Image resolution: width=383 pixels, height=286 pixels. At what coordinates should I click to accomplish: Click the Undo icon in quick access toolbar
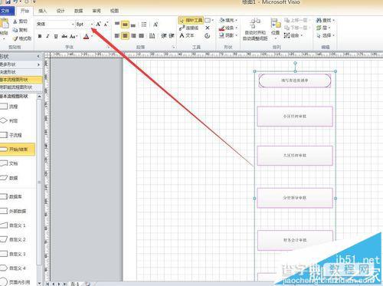[16, 2]
